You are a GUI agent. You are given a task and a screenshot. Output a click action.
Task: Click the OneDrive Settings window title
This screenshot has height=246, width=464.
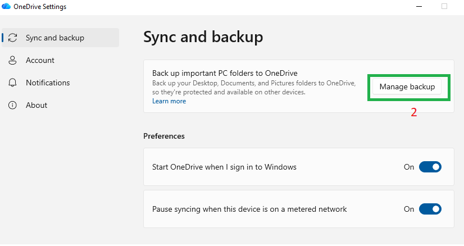pyautogui.click(x=40, y=7)
